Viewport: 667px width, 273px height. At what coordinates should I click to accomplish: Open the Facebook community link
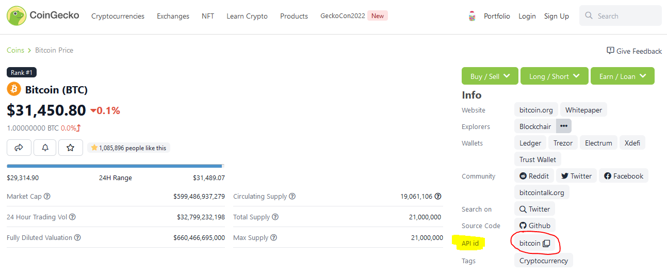point(624,176)
